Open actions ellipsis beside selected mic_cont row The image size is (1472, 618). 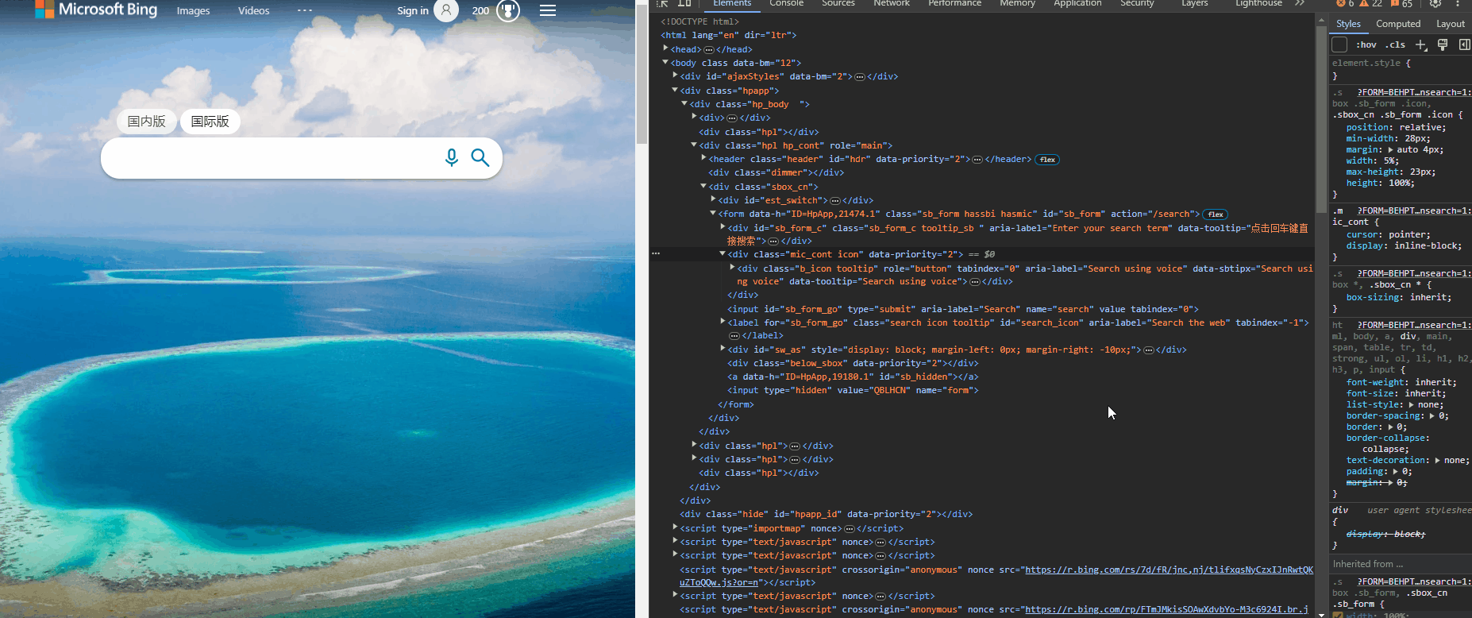pyautogui.click(x=656, y=253)
